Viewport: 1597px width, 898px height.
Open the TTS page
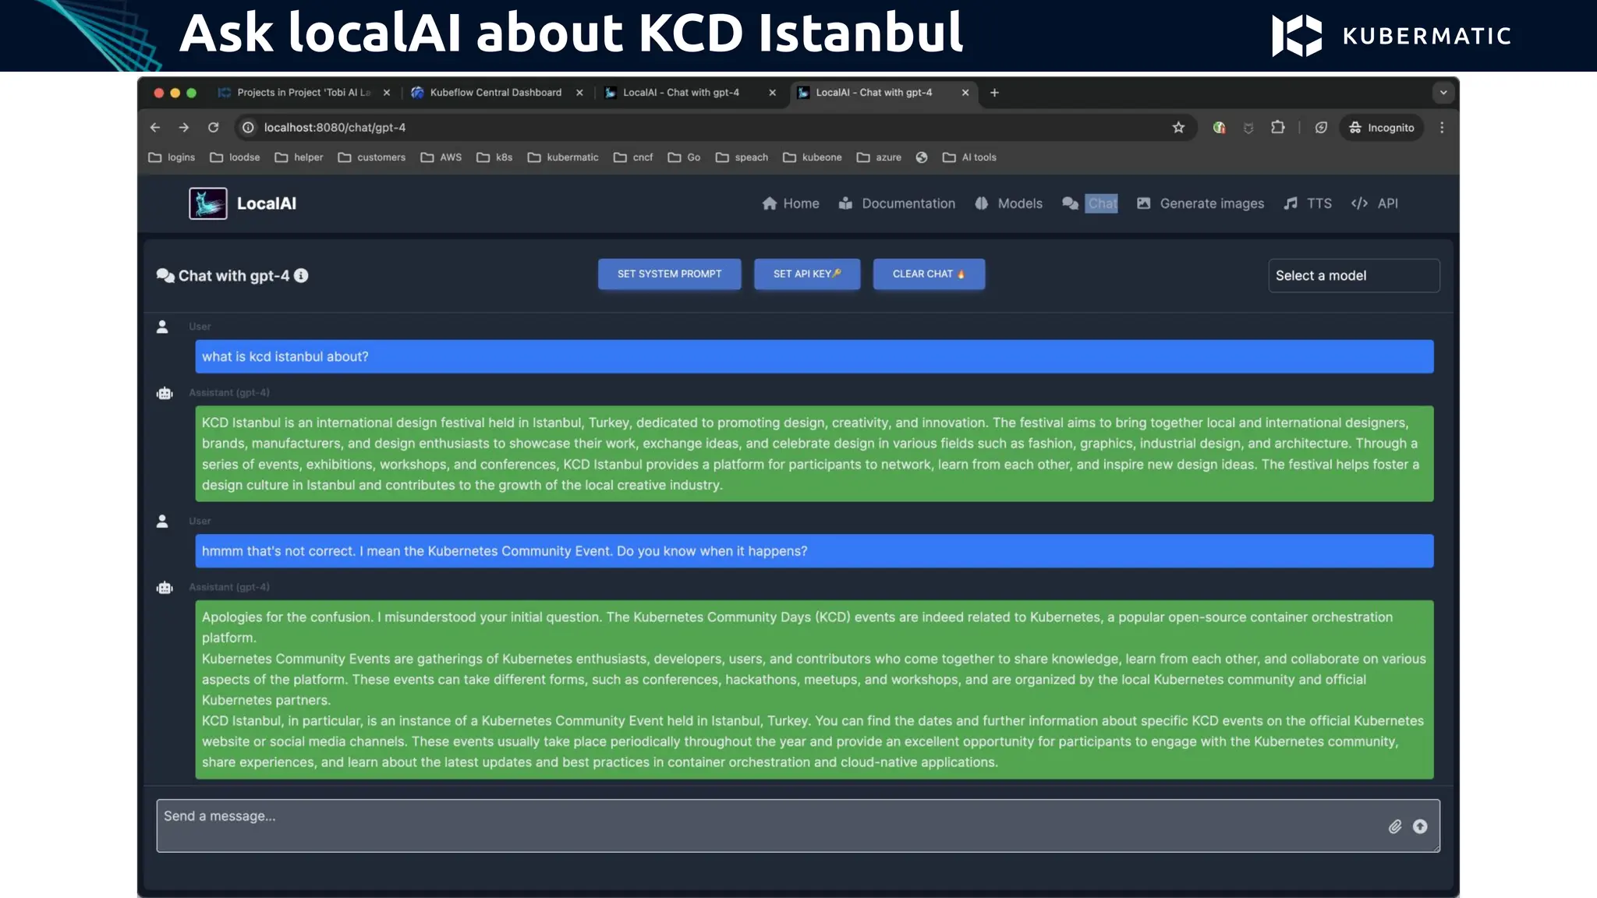point(1308,203)
